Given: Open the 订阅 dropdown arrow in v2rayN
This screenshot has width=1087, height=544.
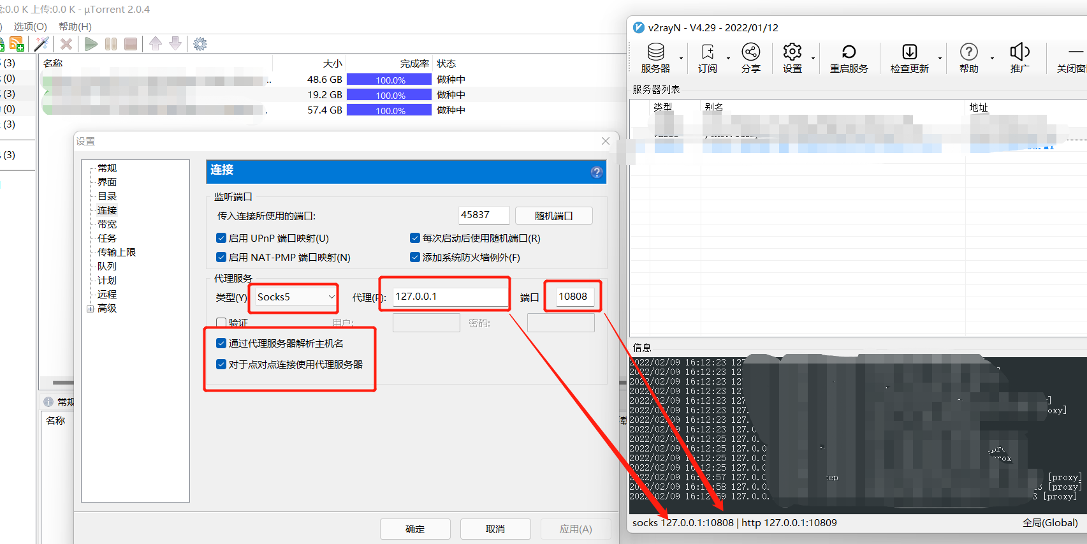Looking at the screenshot, I should 728,59.
